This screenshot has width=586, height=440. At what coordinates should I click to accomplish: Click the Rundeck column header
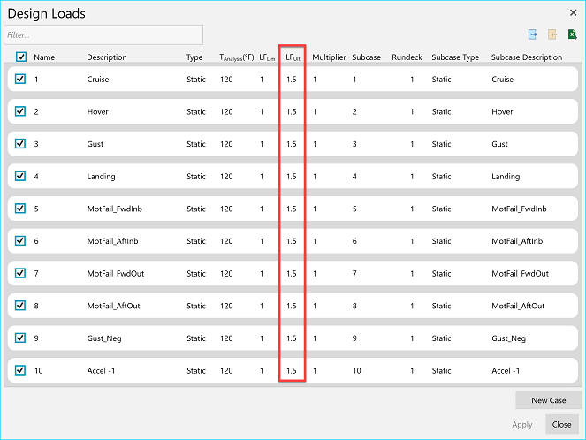click(x=407, y=57)
